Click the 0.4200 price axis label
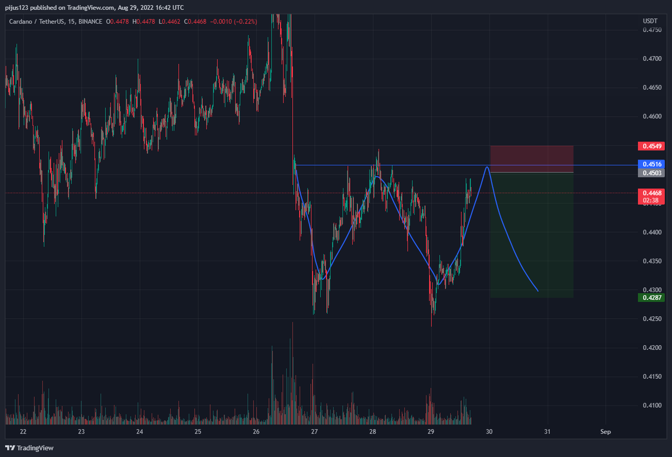Viewport: 672px width, 457px height. pos(652,348)
